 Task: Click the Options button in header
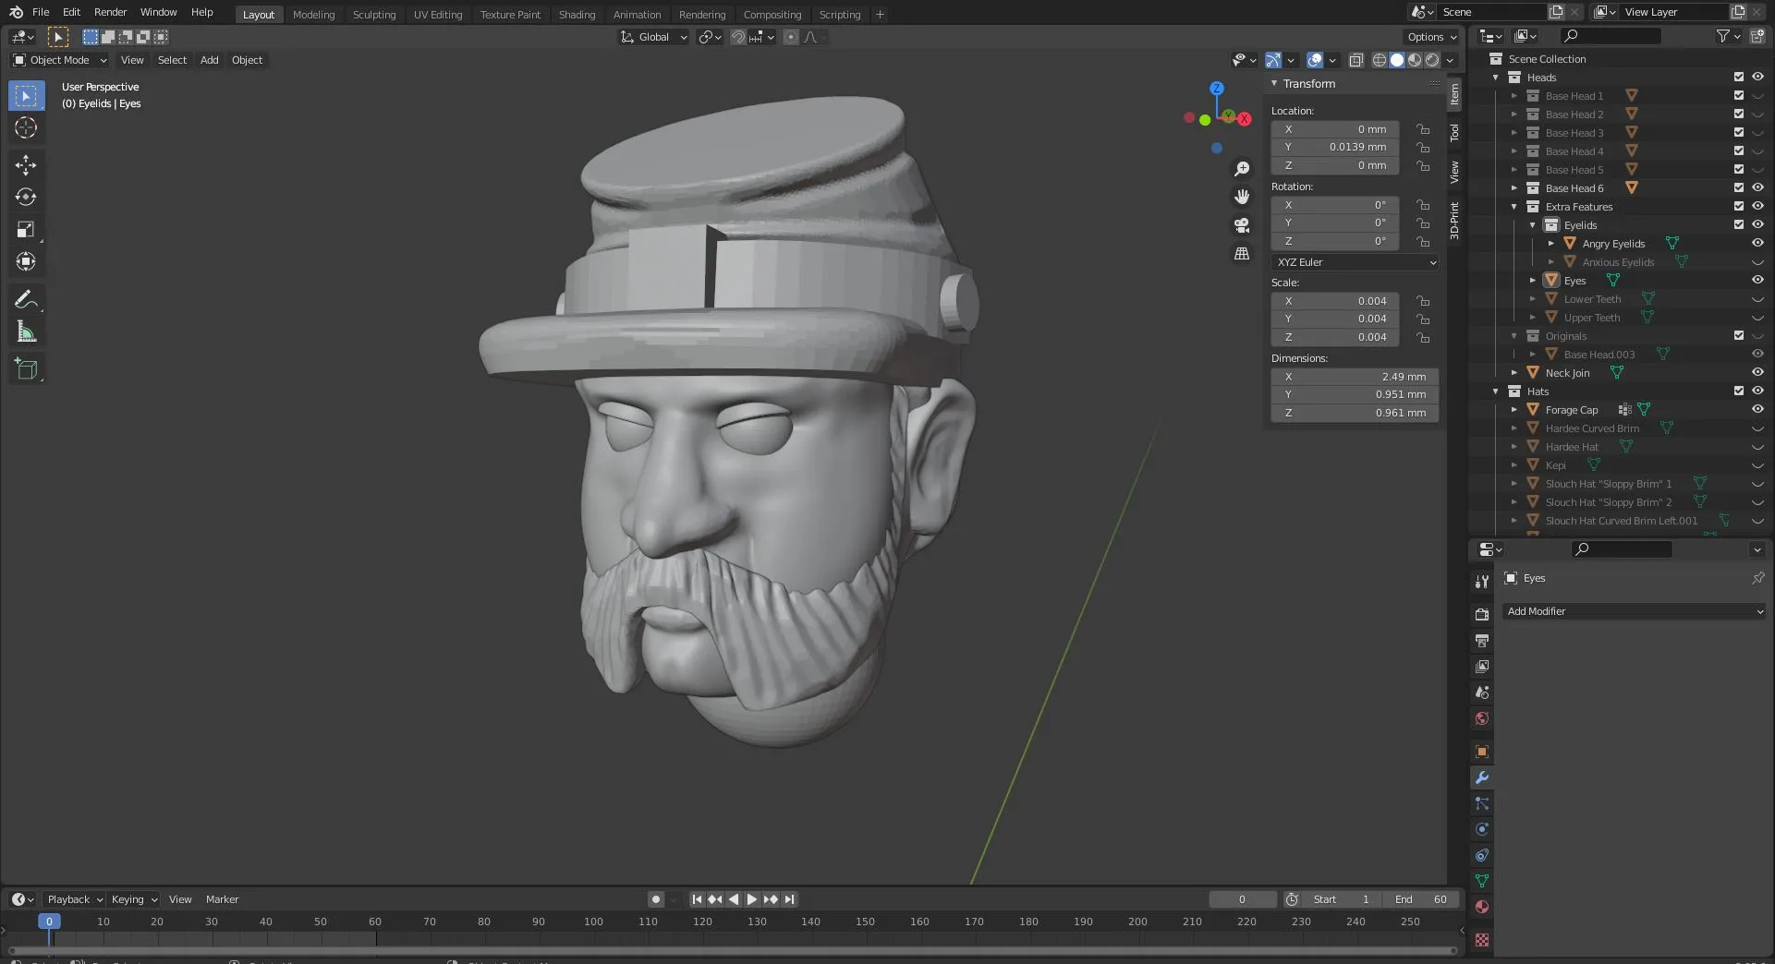[x=1431, y=37]
